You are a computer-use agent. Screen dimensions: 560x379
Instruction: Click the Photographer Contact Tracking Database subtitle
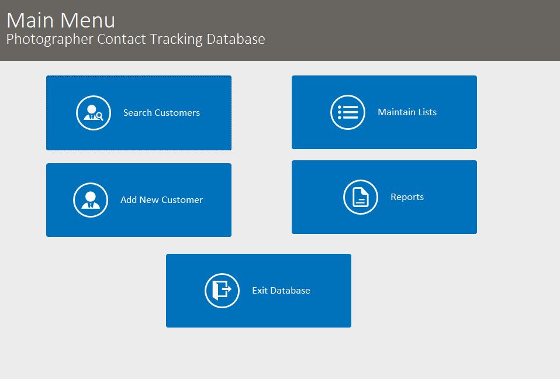point(136,39)
